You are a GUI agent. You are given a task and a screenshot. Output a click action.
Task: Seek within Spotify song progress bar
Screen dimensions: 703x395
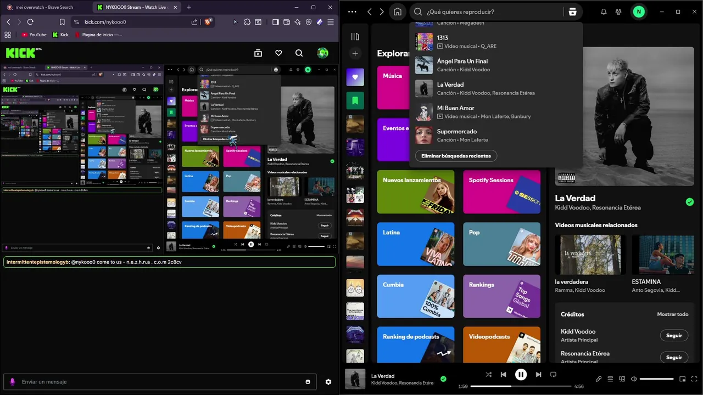pyautogui.click(x=521, y=386)
